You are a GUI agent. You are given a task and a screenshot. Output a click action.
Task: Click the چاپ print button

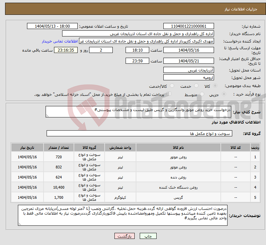tap(148, 236)
